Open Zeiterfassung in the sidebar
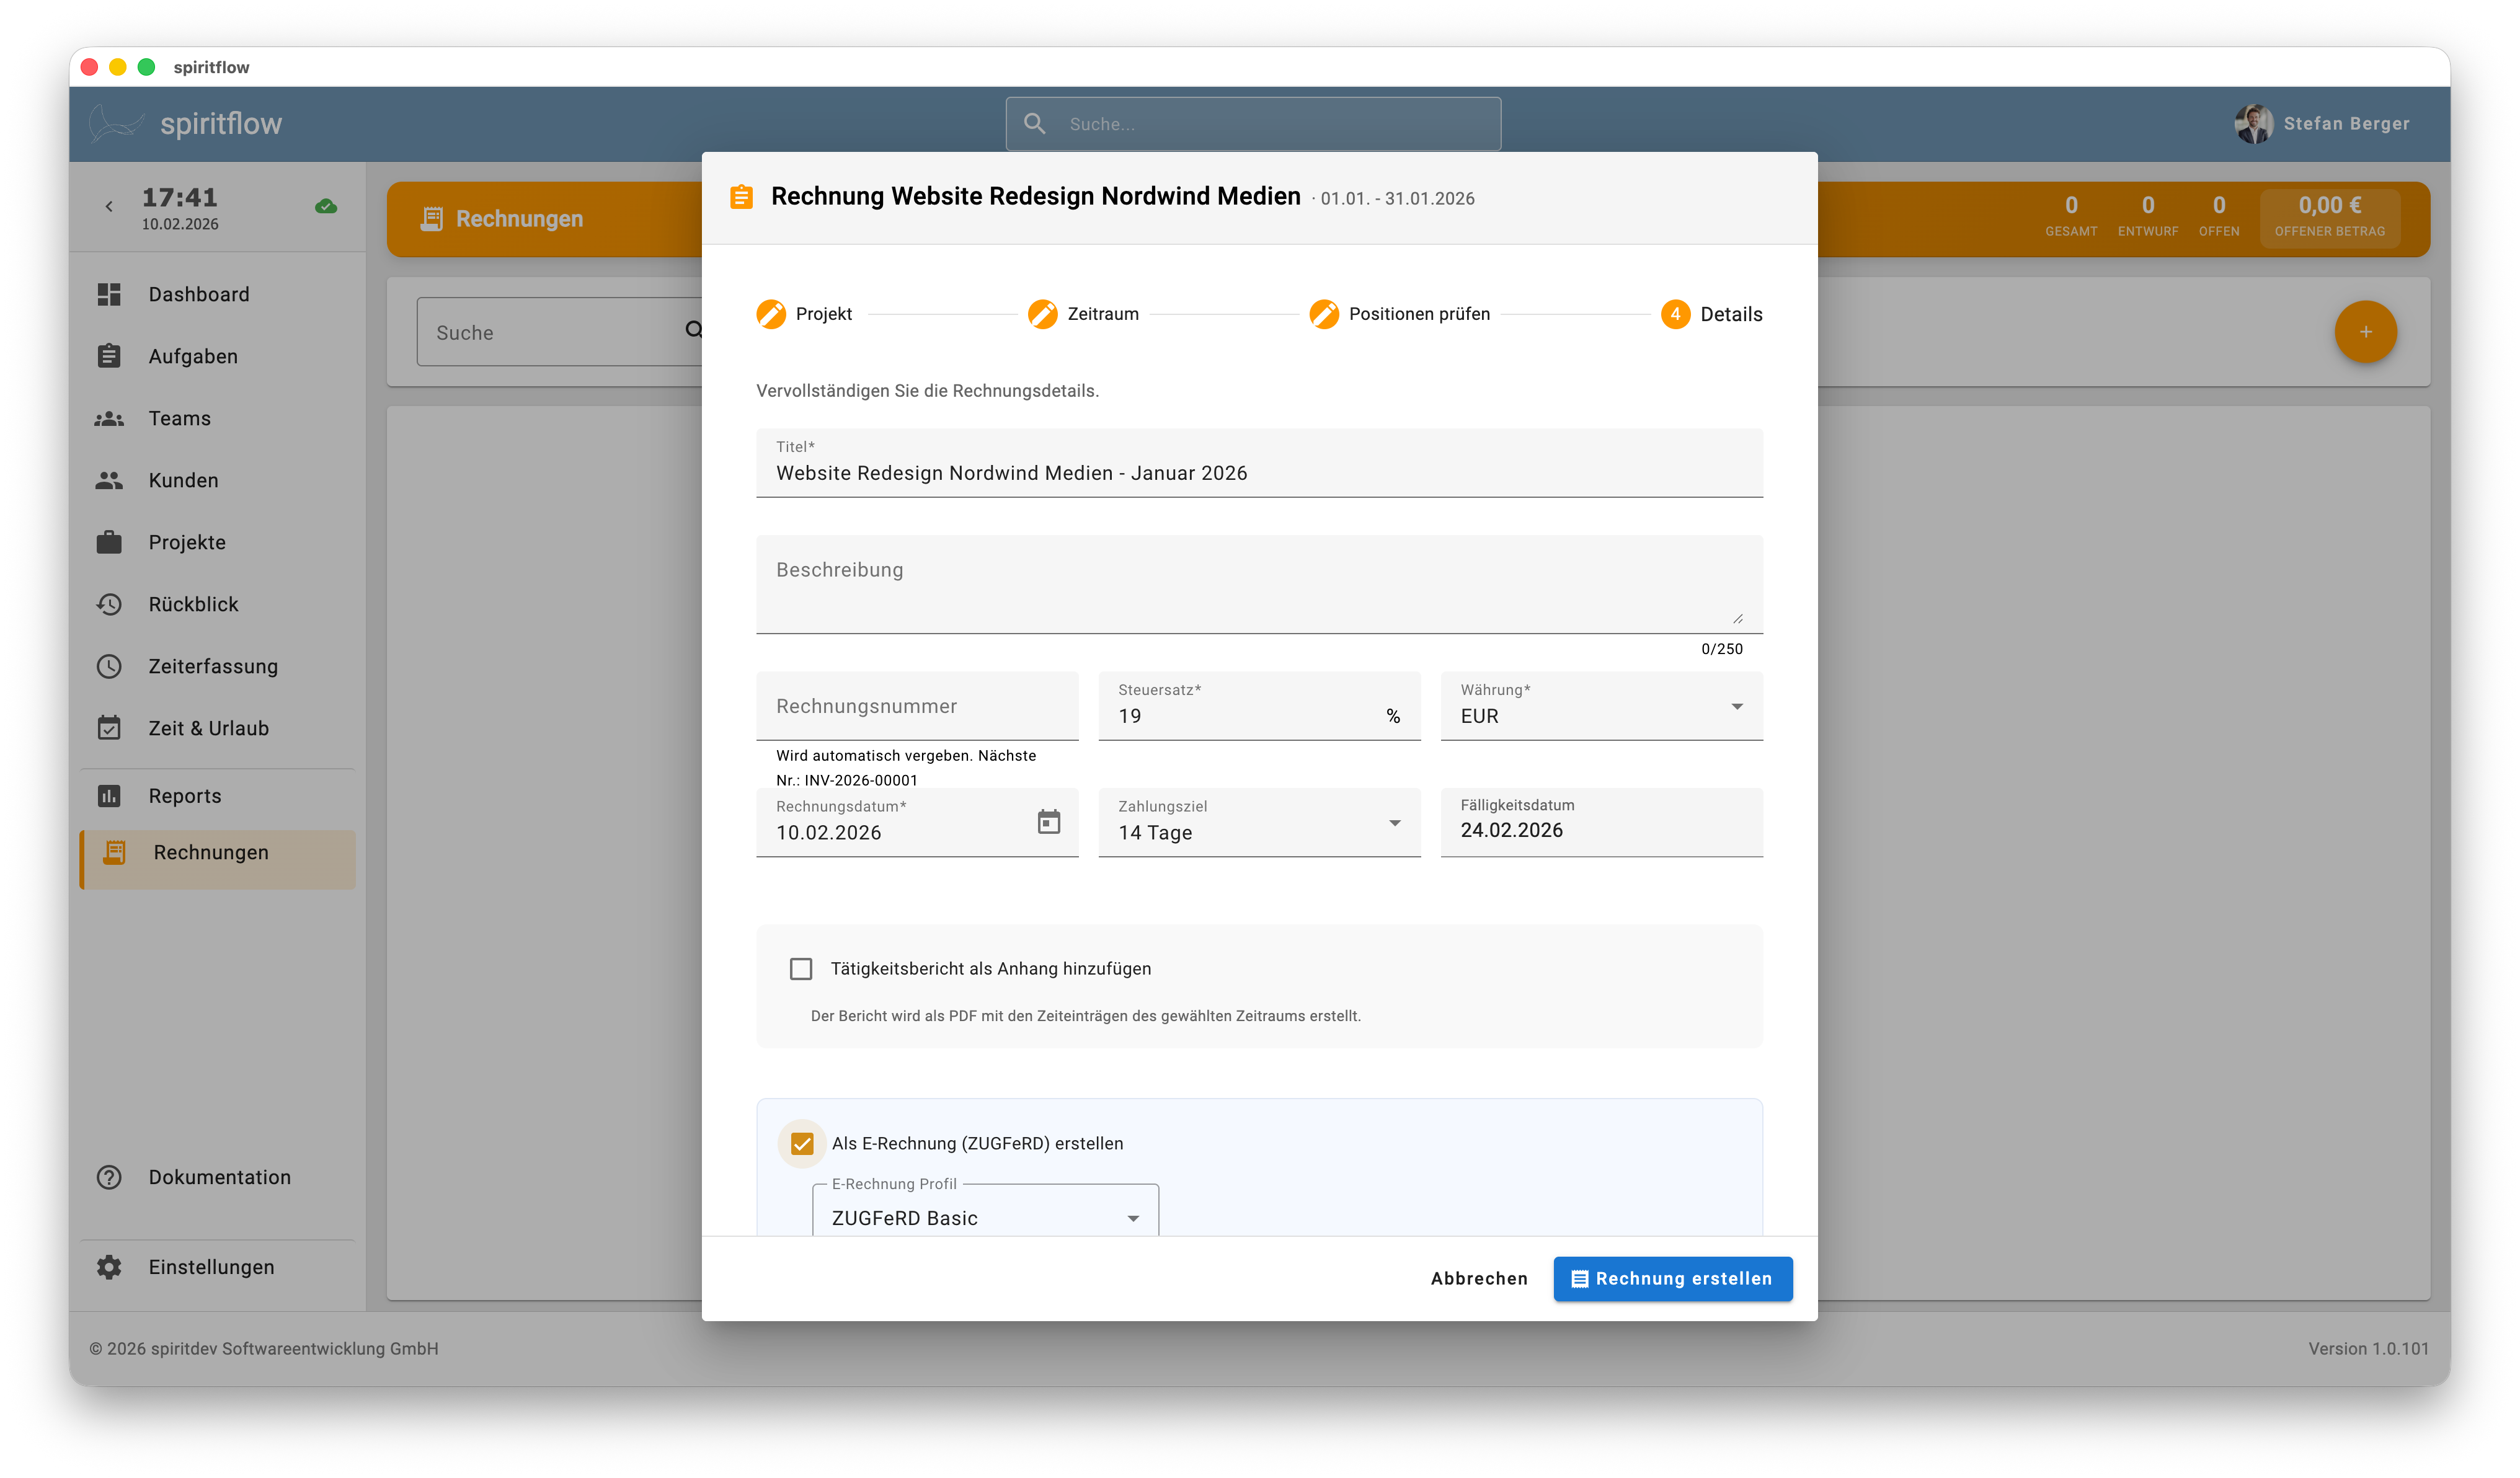 [x=213, y=666]
